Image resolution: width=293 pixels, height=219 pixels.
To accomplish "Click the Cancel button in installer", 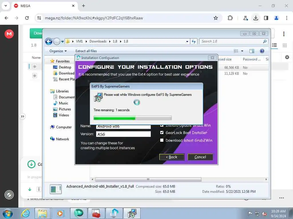I will (x=200, y=157).
